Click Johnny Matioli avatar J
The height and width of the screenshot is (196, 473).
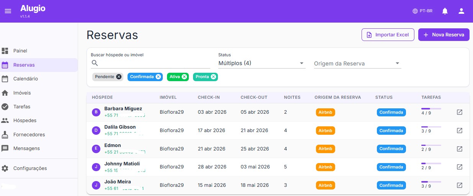click(96, 167)
